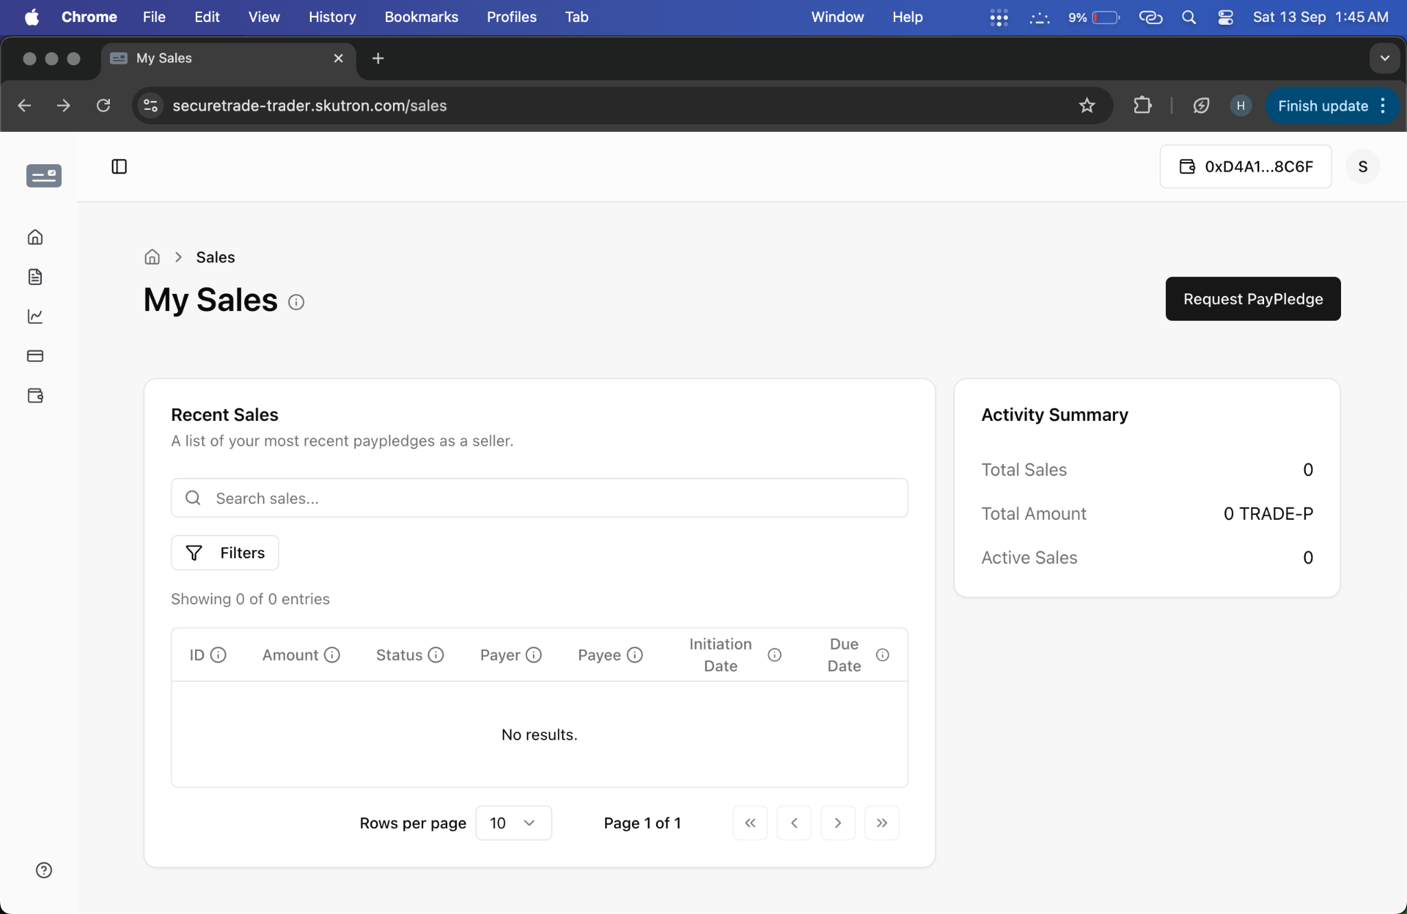Open the Chrome three-dot menu
Viewport: 1407px width, 914px height.
pos(1383,106)
